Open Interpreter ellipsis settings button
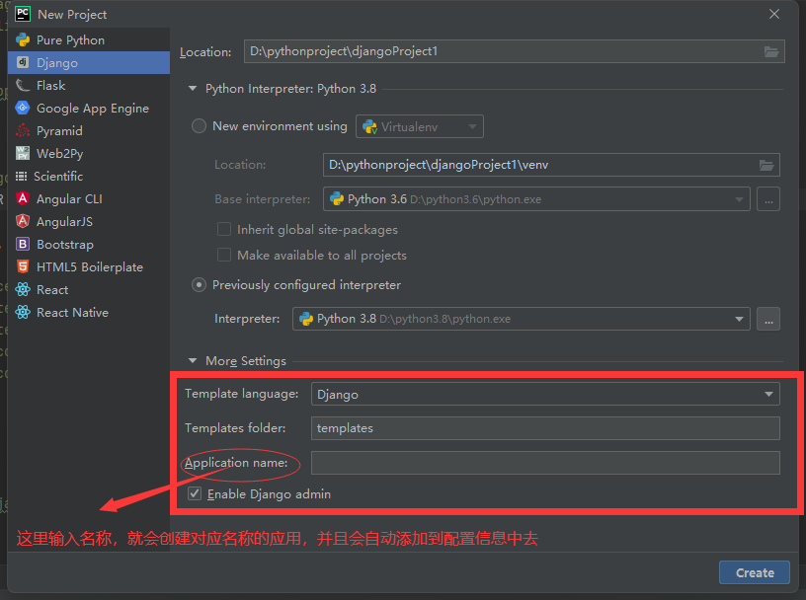Screen dimensions: 806x600 [x=768, y=319]
